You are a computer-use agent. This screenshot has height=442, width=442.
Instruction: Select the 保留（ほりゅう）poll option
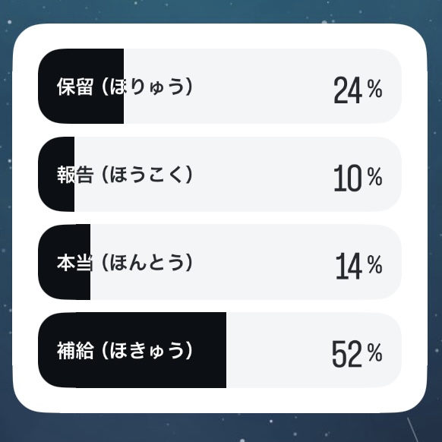219,86
